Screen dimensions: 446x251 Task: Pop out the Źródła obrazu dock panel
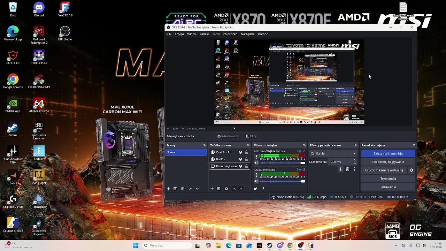(x=248, y=145)
